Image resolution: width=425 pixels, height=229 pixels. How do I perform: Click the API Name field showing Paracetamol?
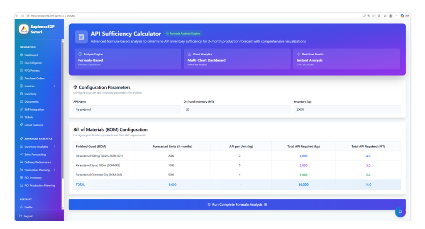point(127,109)
